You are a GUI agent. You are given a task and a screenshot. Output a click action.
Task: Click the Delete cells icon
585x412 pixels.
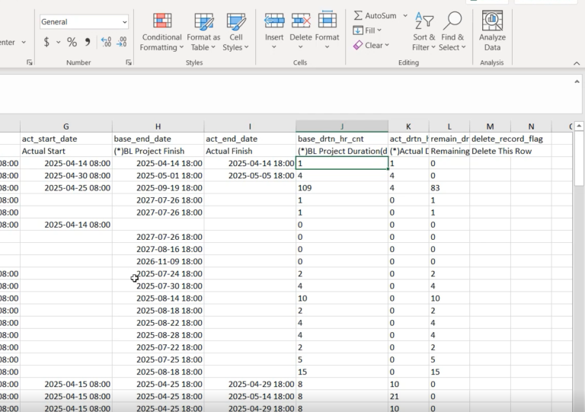pos(301,21)
